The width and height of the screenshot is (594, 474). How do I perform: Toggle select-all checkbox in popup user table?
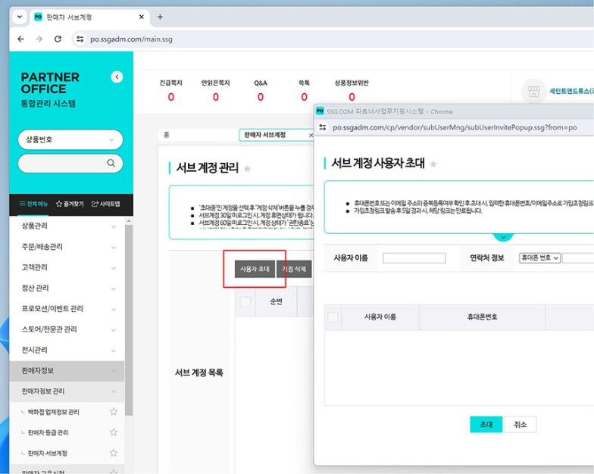[333, 317]
